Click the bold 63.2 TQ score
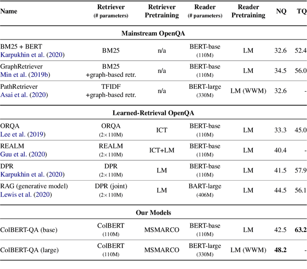This screenshot has width=307, height=269. (x=301, y=230)
